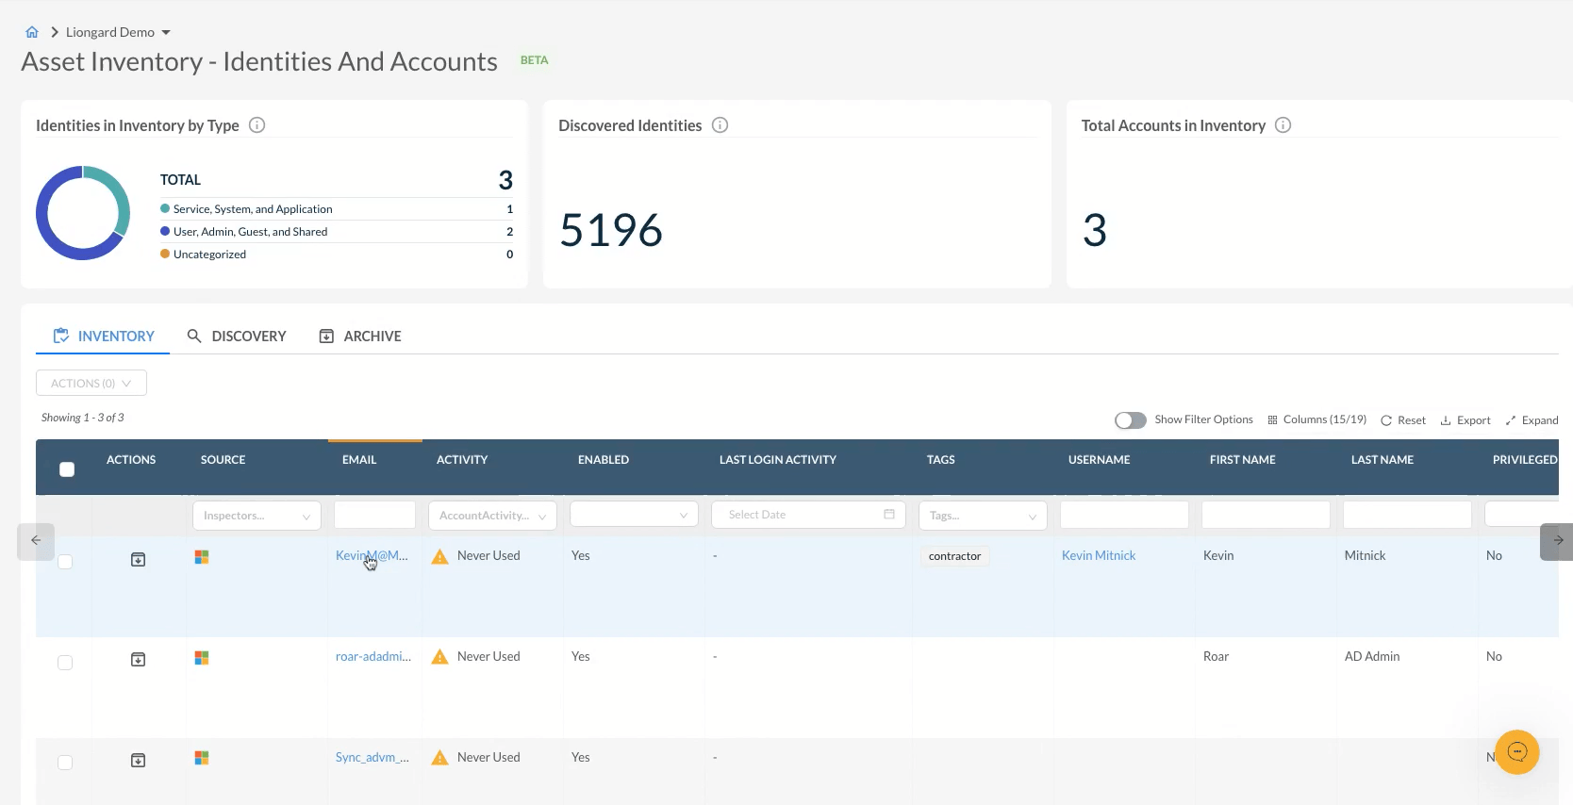Select the roar-adadmin row checkbox
1573x805 pixels.
tap(65, 663)
